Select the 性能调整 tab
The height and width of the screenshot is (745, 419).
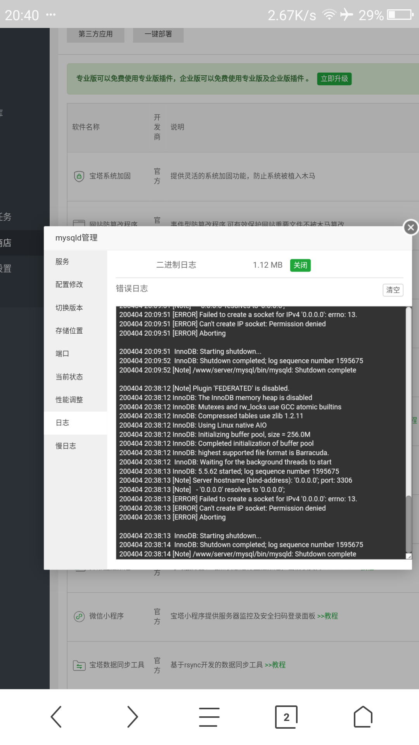click(76, 400)
